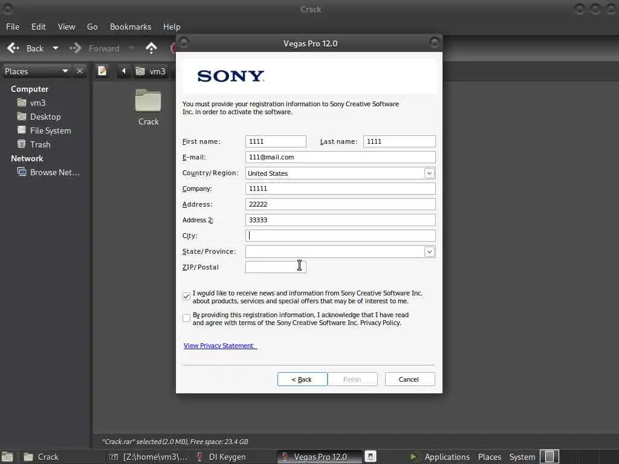Close the Places side pane
This screenshot has height=464, width=619.
tap(80, 71)
